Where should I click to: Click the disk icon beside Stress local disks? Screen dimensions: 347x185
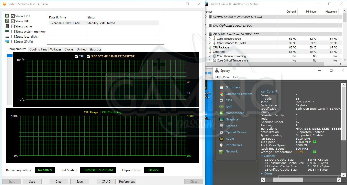[7, 37]
